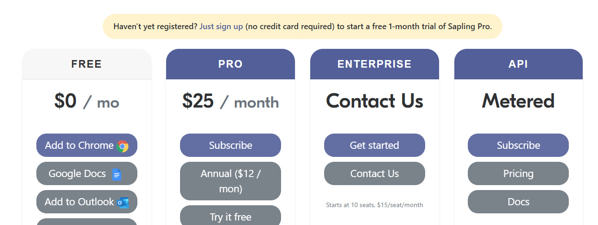Select the FREE plan header

click(x=87, y=64)
